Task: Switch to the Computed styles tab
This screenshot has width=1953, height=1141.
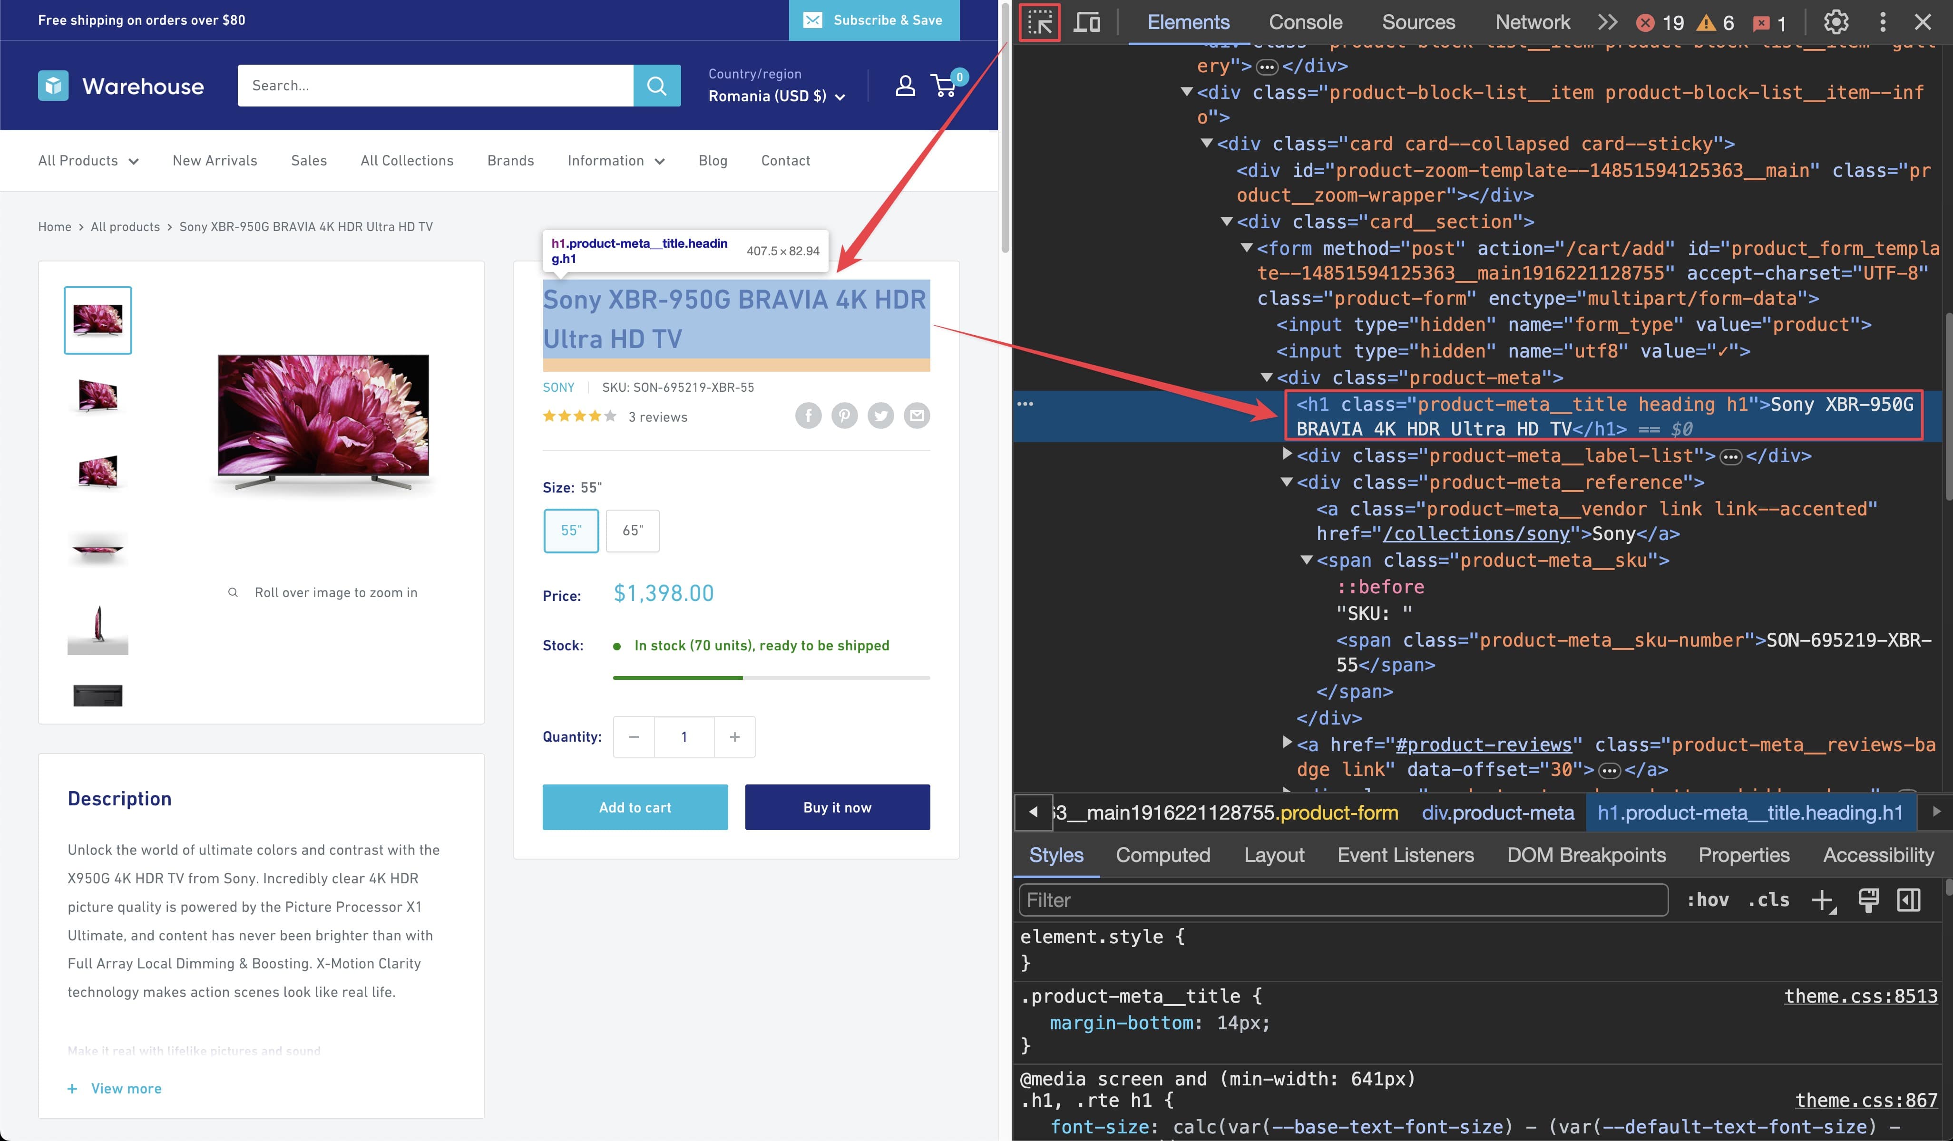Action: 1162,856
